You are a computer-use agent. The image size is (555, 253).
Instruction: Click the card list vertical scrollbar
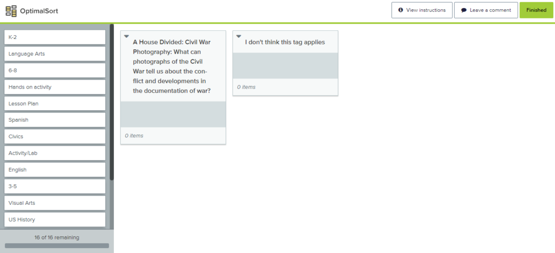112,102
